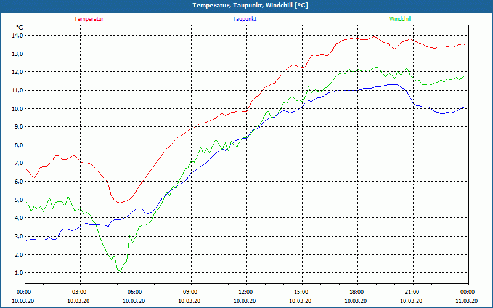
Task: Click the 7,0 y-axis value
Action: pyautogui.click(x=18, y=163)
